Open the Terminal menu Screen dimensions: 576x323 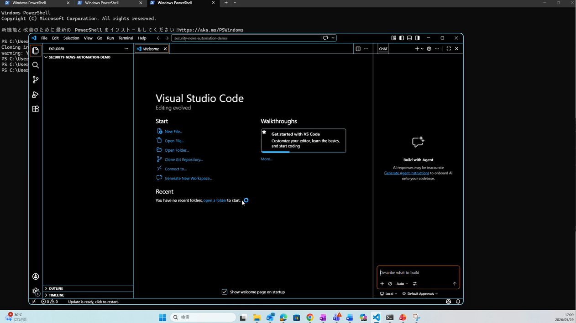point(126,38)
